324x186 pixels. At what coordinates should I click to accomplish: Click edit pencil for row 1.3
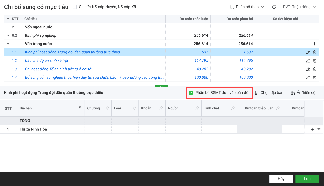click(x=308, y=69)
